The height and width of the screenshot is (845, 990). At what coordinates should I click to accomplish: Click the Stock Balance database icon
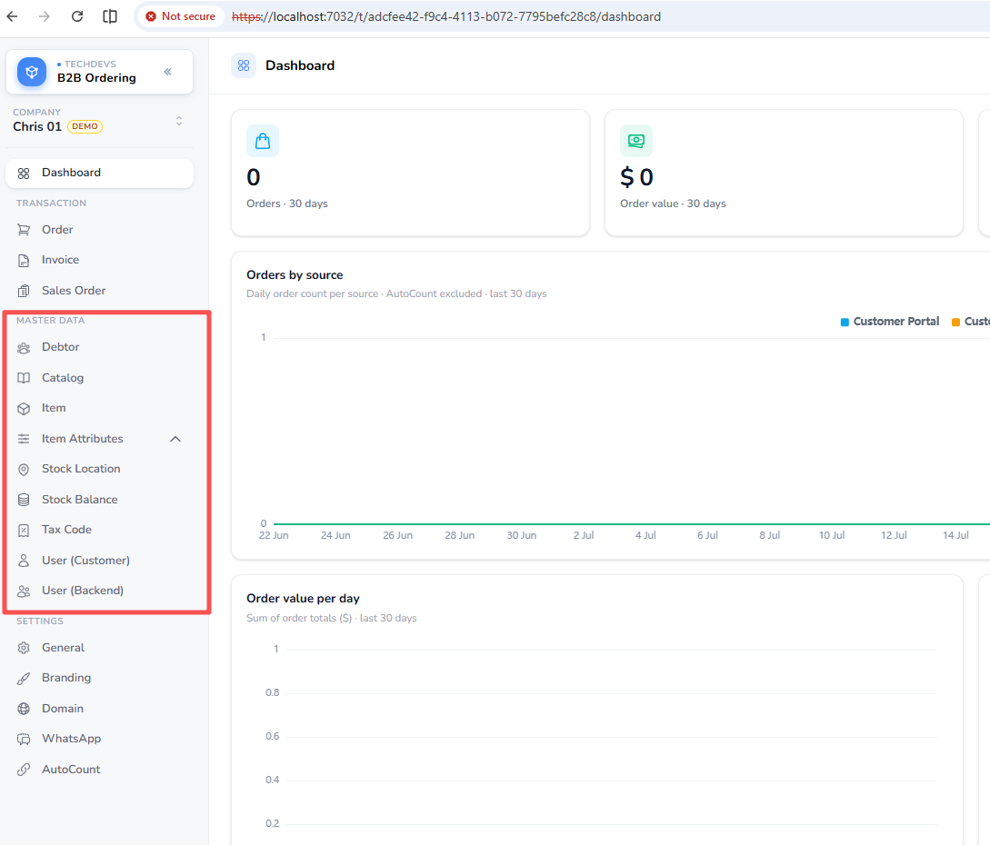tap(24, 500)
